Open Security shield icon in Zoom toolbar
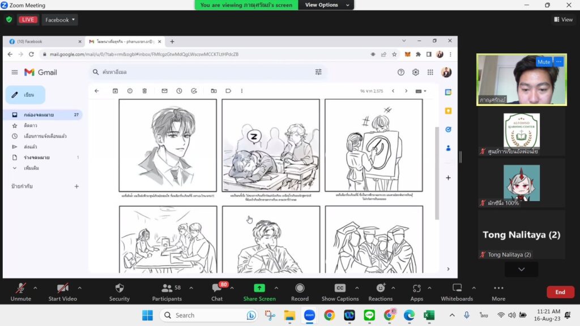Viewport: 580px width, 326px height. (x=119, y=288)
